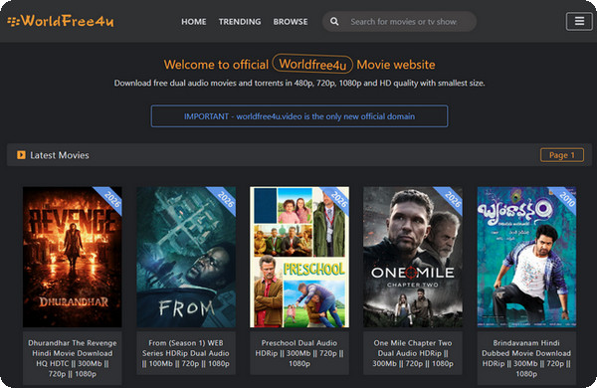Click the Page 1 button

point(562,155)
